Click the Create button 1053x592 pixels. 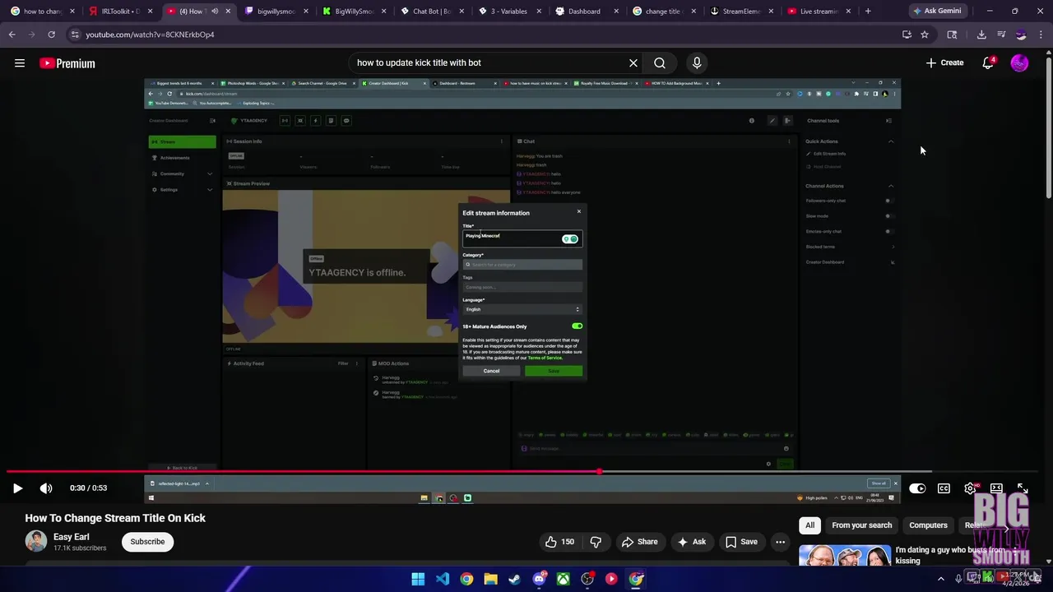[x=944, y=62]
